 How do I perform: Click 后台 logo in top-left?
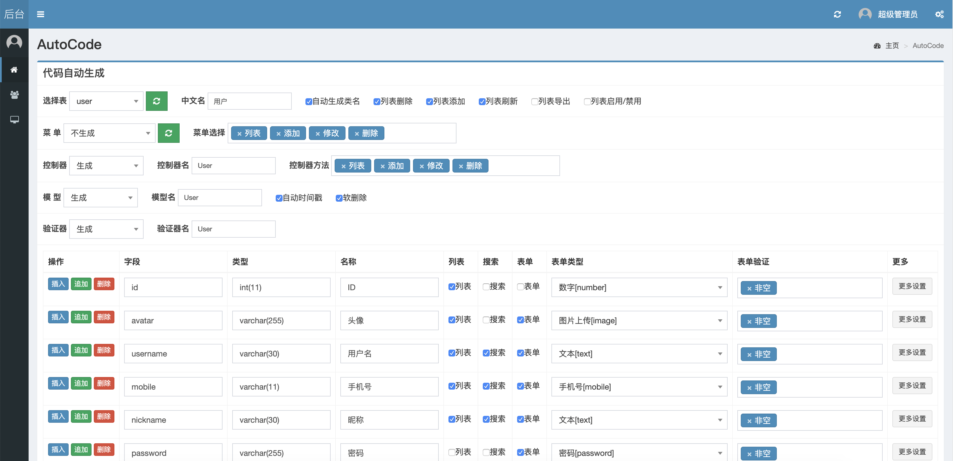[x=14, y=14]
